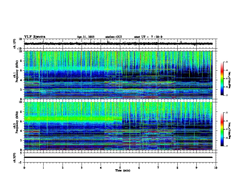Click the "-7" label on the ch.1 colorbar
Image resolution: width=243 pixels, height=188 pixels.
[x=226, y=95]
